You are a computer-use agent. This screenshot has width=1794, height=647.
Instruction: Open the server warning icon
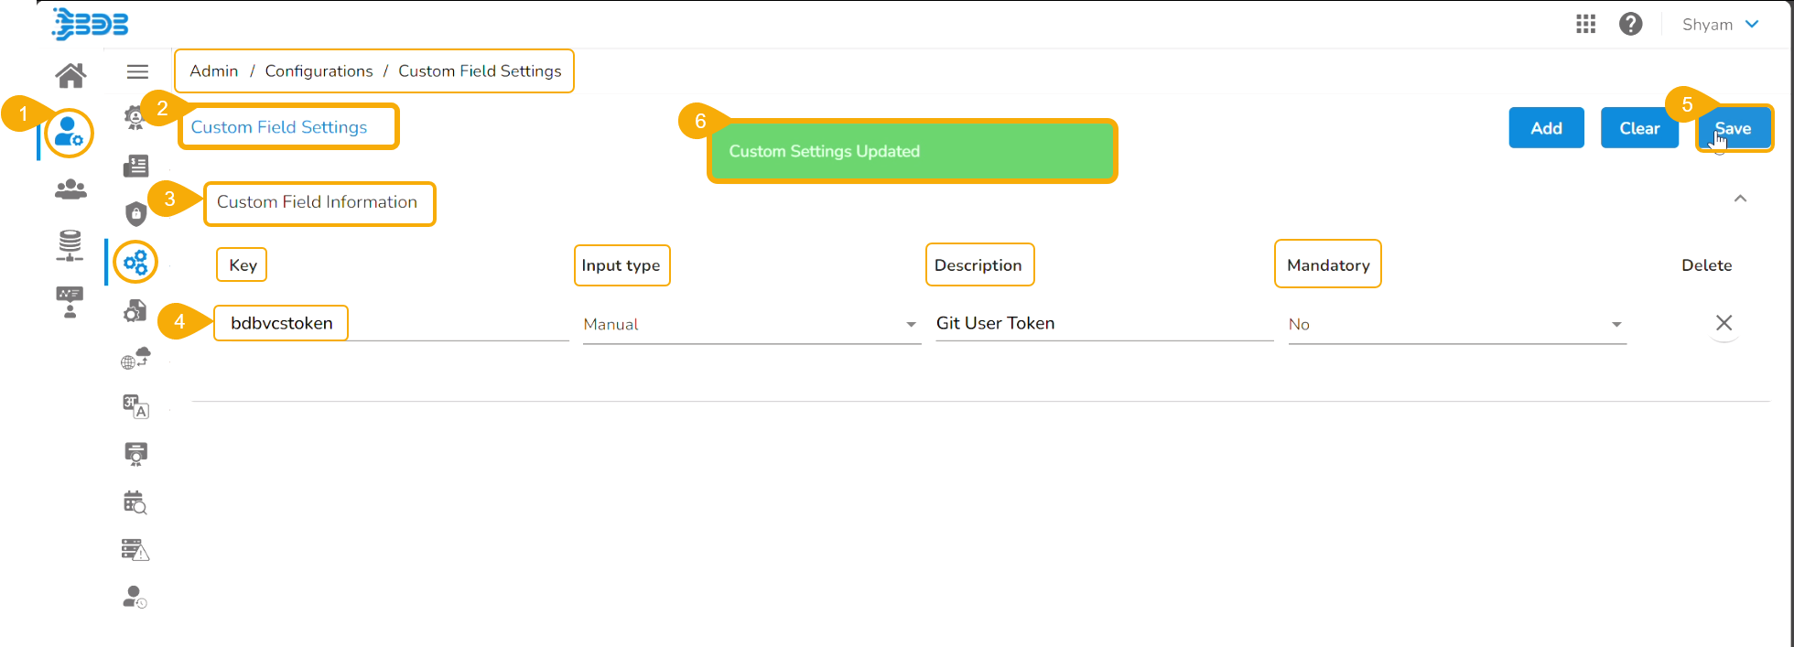coord(135,549)
